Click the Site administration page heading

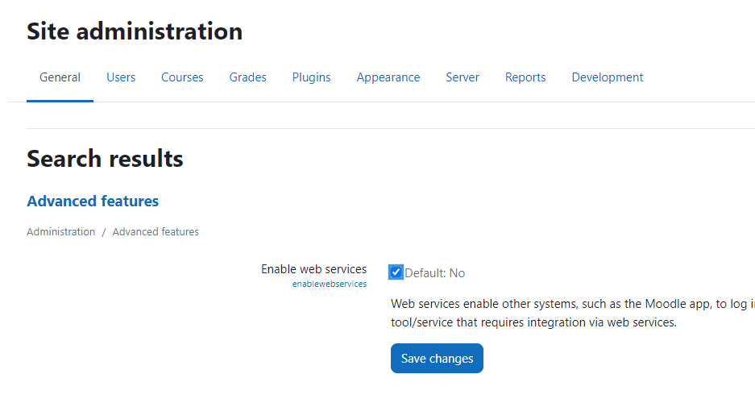tap(135, 31)
